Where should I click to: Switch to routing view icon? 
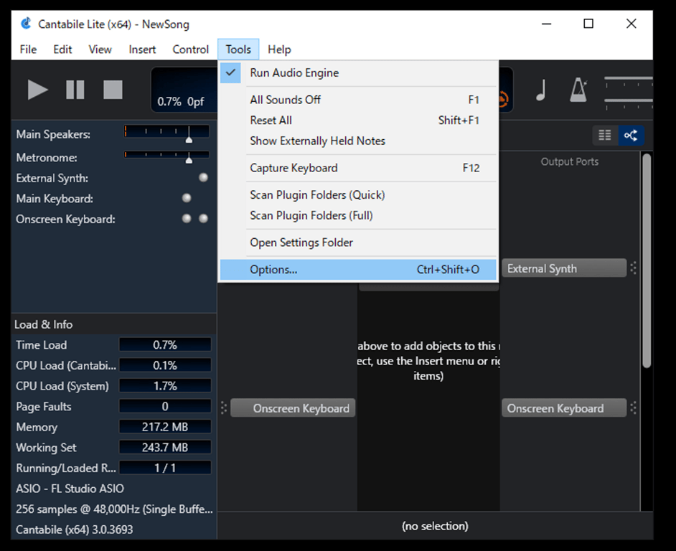pyautogui.click(x=631, y=136)
